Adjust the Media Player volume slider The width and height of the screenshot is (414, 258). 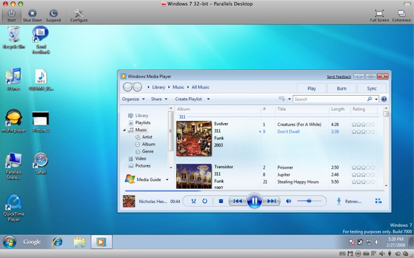309,201
